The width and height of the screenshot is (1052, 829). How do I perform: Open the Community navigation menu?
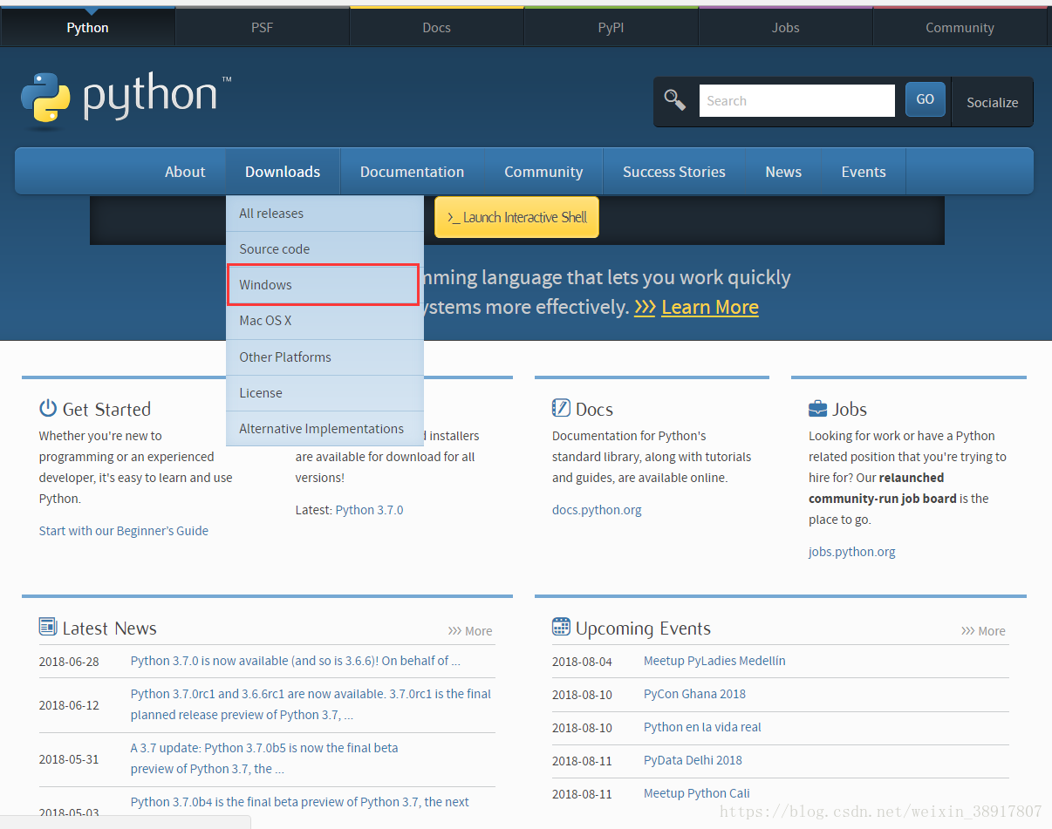[x=543, y=172]
